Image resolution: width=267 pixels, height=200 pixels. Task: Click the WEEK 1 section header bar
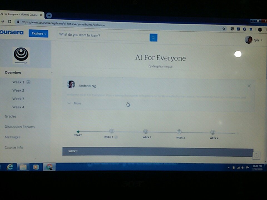coord(158,152)
